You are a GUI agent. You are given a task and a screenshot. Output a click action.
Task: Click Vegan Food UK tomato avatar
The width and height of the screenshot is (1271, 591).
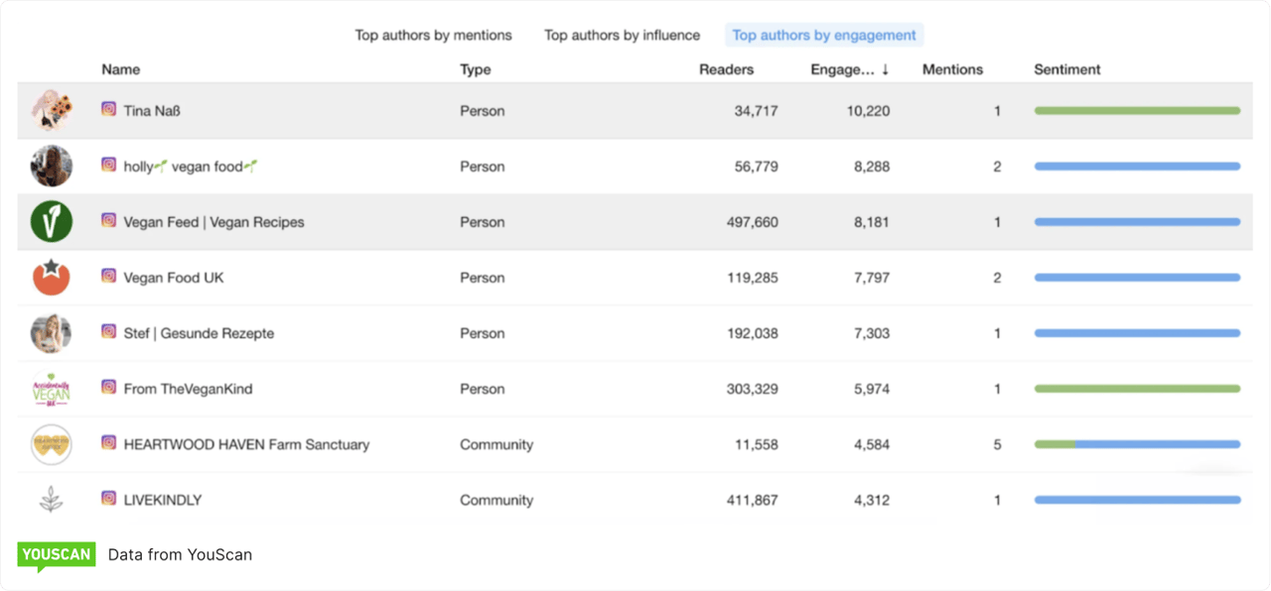tap(51, 278)
